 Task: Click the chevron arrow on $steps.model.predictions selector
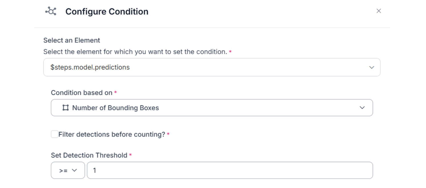(372, 68)
